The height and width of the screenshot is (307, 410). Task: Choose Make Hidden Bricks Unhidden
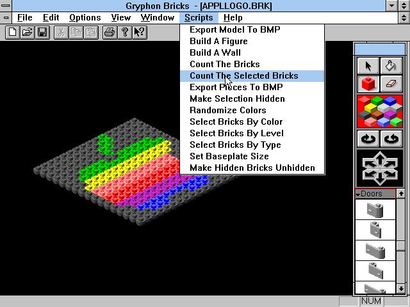coord(252,168)
